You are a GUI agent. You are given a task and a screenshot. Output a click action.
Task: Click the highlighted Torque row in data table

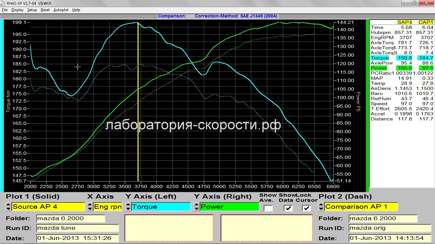tap(402, 58)
